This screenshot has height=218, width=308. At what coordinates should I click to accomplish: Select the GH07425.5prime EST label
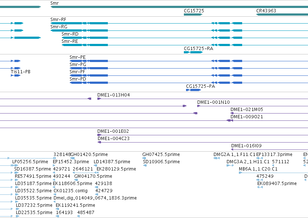click(x=161, y=155)
